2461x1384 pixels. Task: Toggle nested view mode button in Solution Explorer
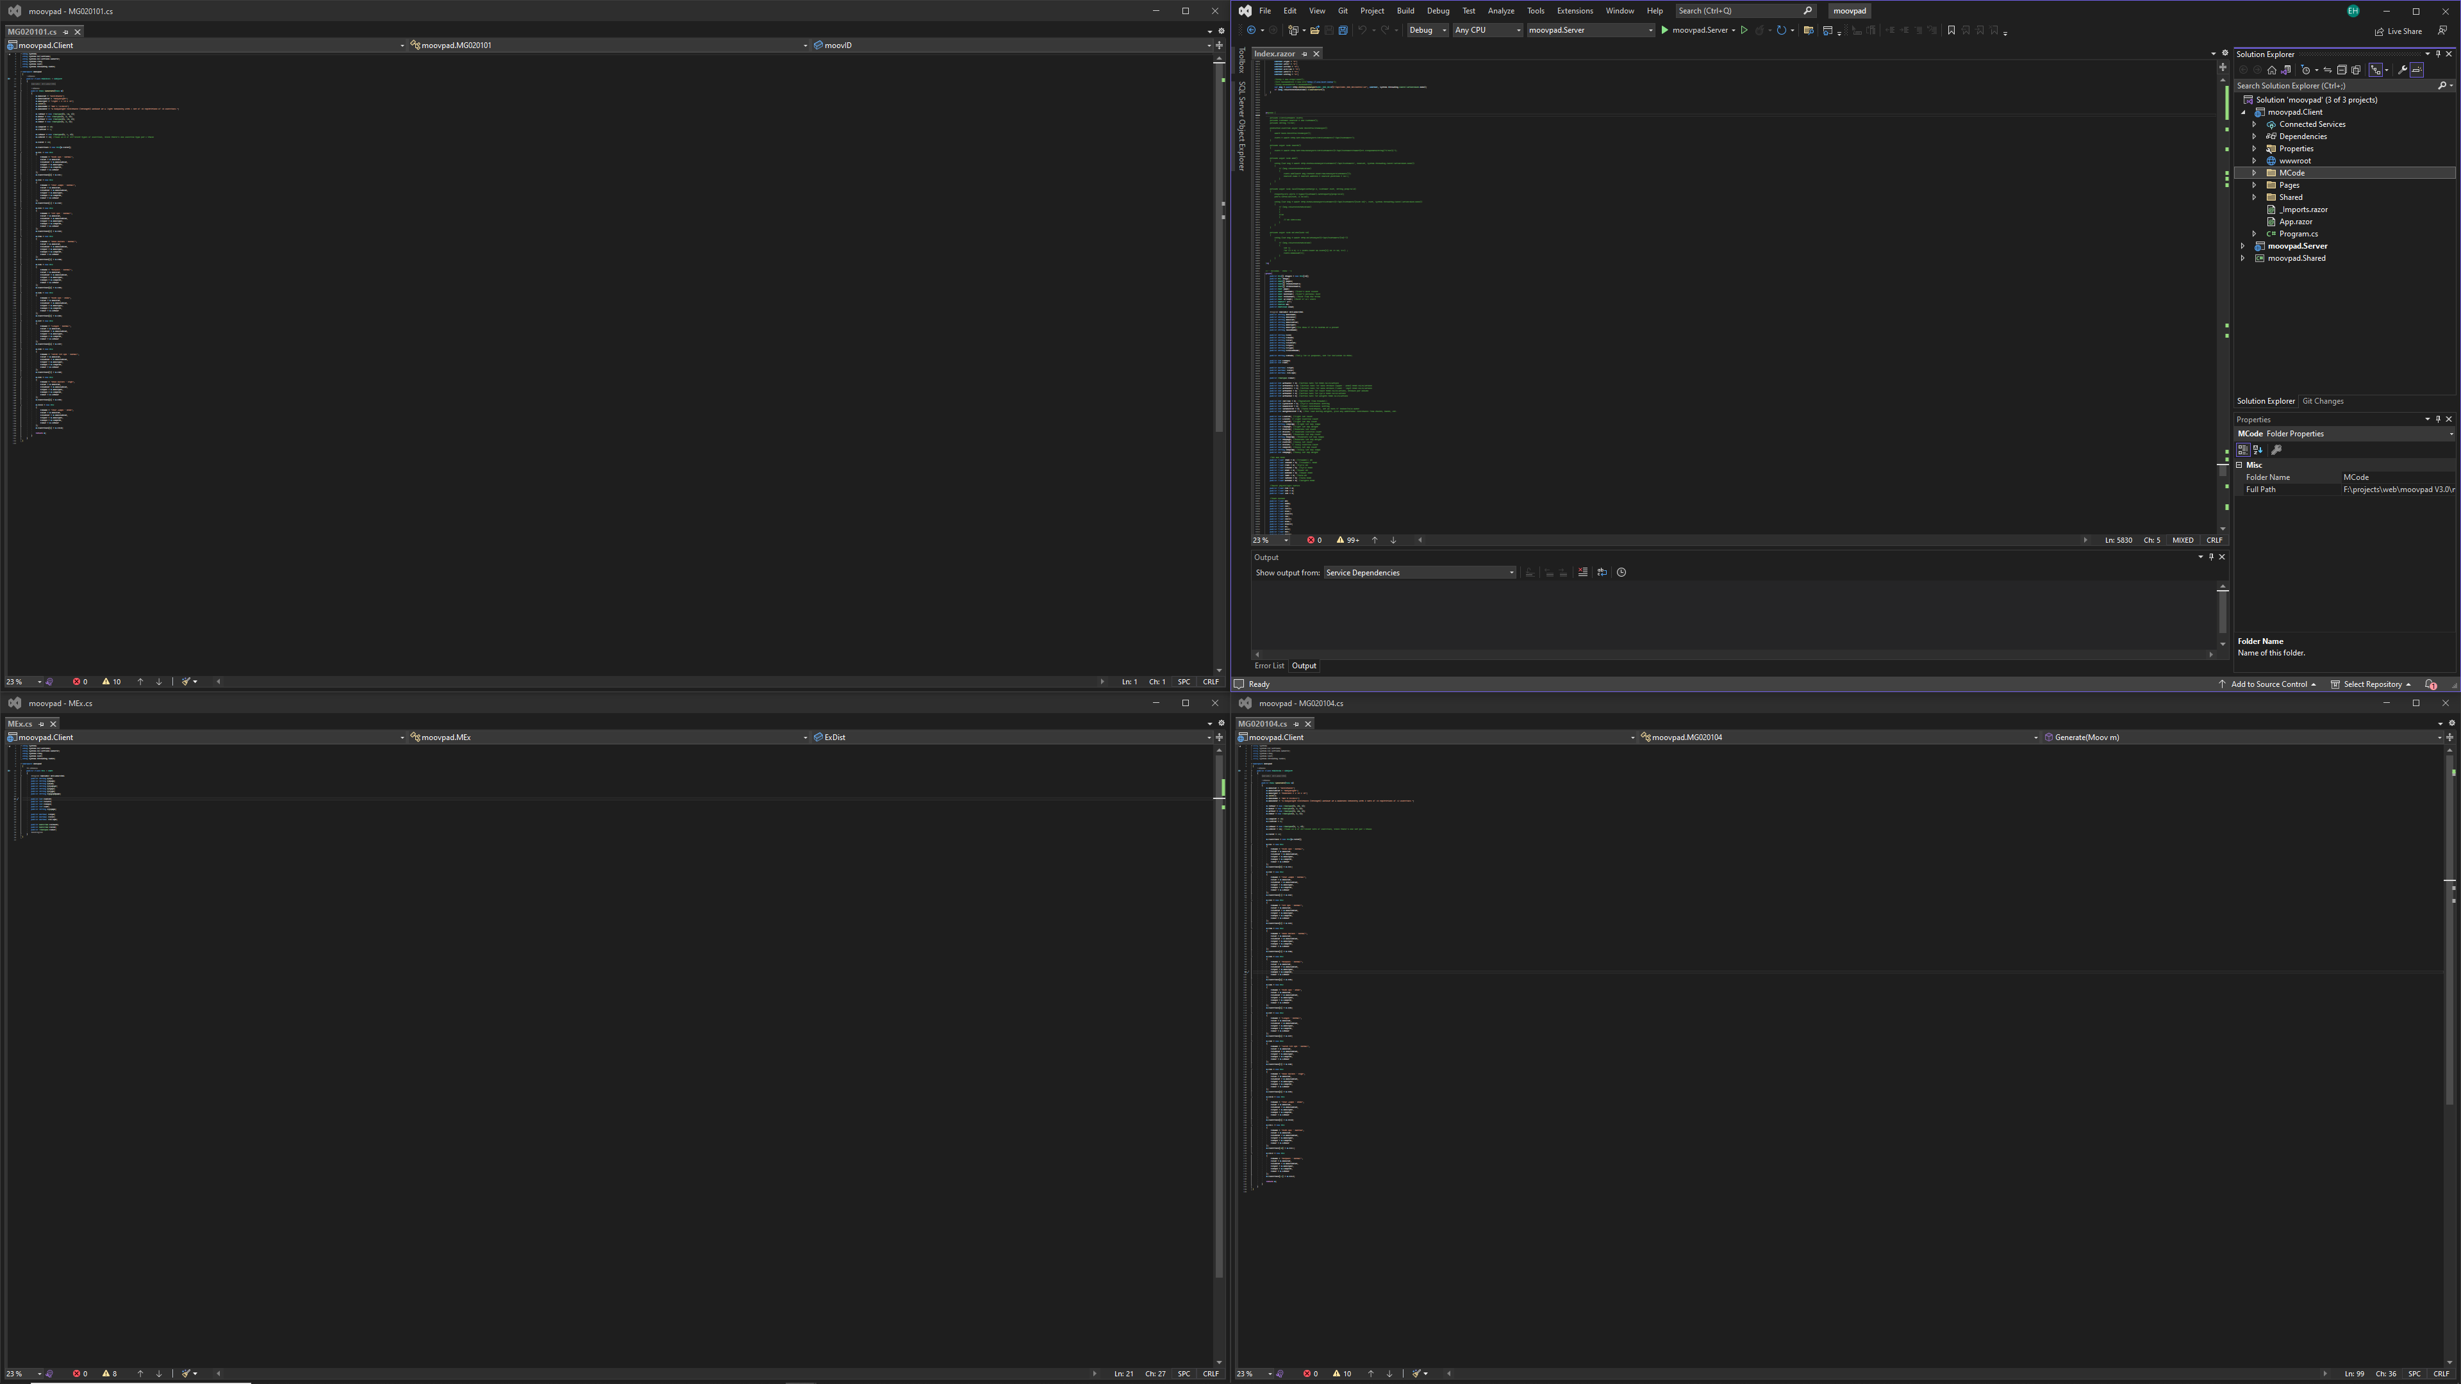pyautogui.click(x=2376, y=70)
